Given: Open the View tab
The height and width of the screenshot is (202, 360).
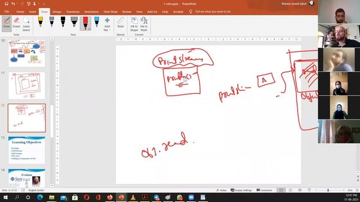Looking at the screenshot, I should coord(139,11).
